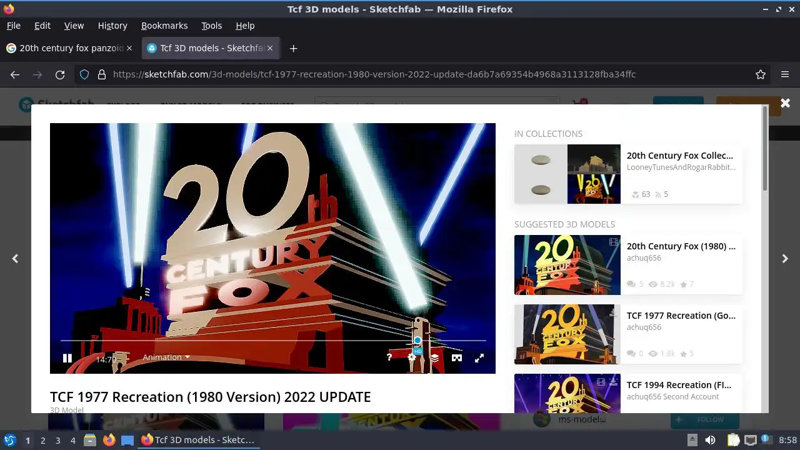Click collection coin thumbnail image
Viewport: 800px width, 450px height.
pos(541,174)
